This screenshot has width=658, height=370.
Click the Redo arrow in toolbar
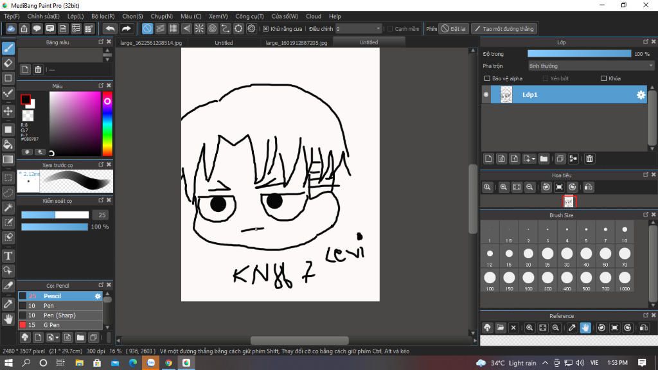coord(126,28)
